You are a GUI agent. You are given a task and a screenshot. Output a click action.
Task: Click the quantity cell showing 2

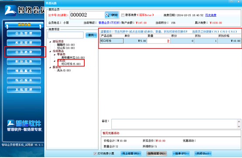(x=159, y=41)
